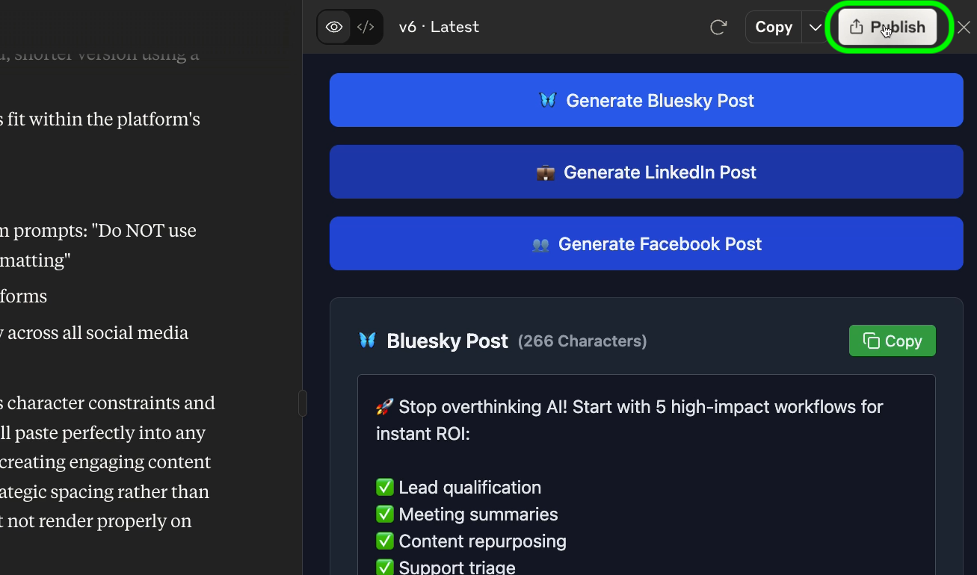This screenshot has width=977, height=575.
Task: Click inside the Bluesky post text box
Action: pos(646,475)
